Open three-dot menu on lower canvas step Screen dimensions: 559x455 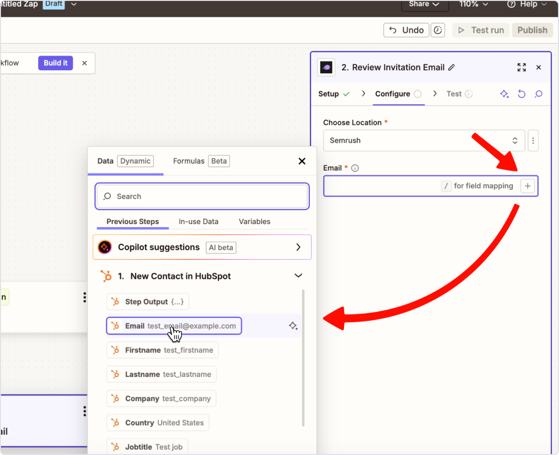pyautogui.click(x=84, y=411)
